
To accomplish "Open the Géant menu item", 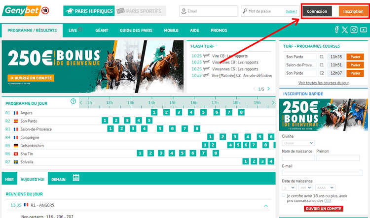I will 102,31.
